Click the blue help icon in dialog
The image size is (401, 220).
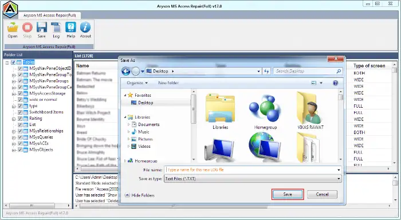pyautogui.click(x=335, y=83)
